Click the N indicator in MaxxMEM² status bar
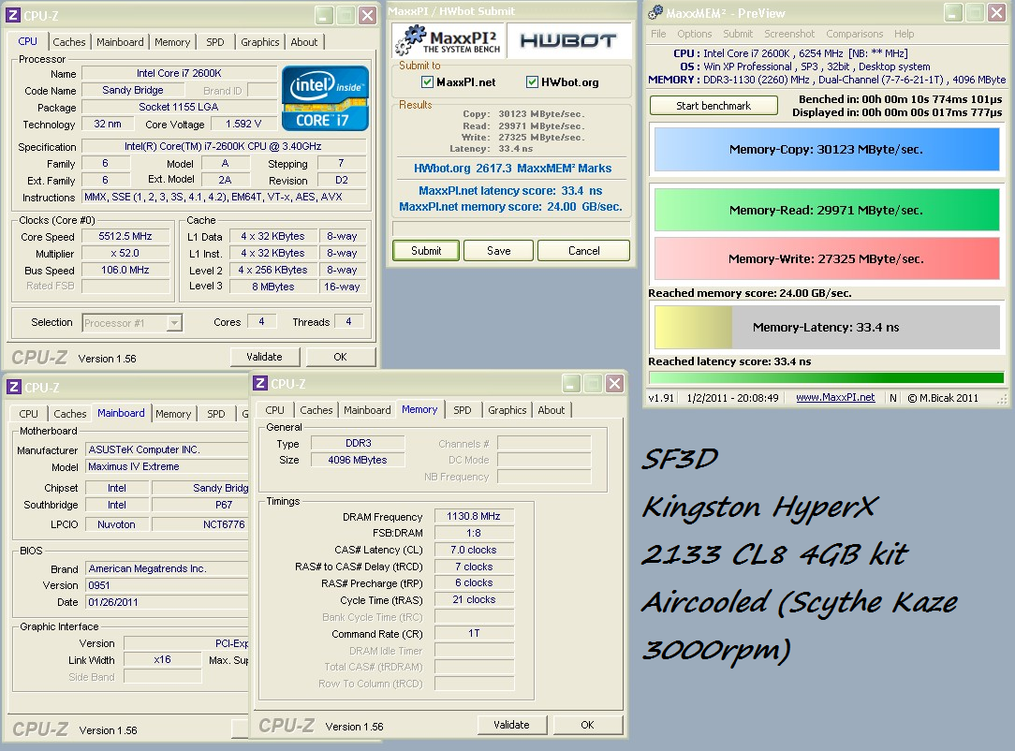The width and height of the screenshot is (1015, 751). point(893,398)
